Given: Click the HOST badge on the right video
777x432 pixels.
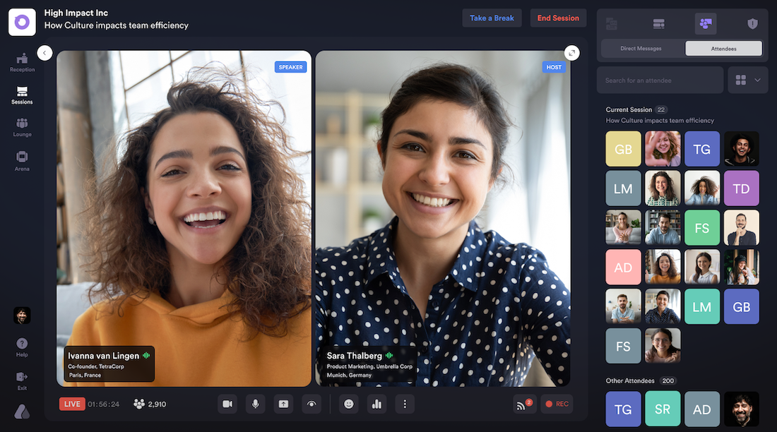Looking at the screenshot, I should [x=554, y=67].
